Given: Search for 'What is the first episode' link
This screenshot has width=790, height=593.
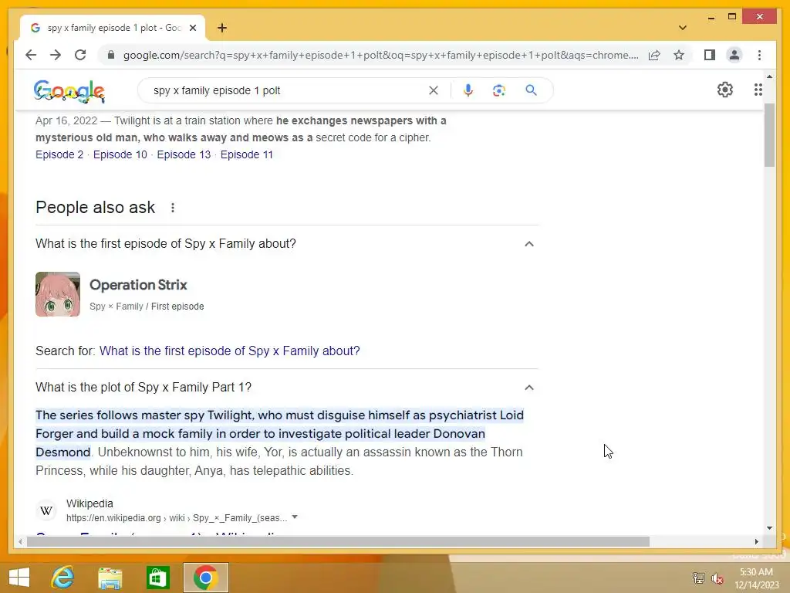Looking at the screenshot, I should point(229,351).
